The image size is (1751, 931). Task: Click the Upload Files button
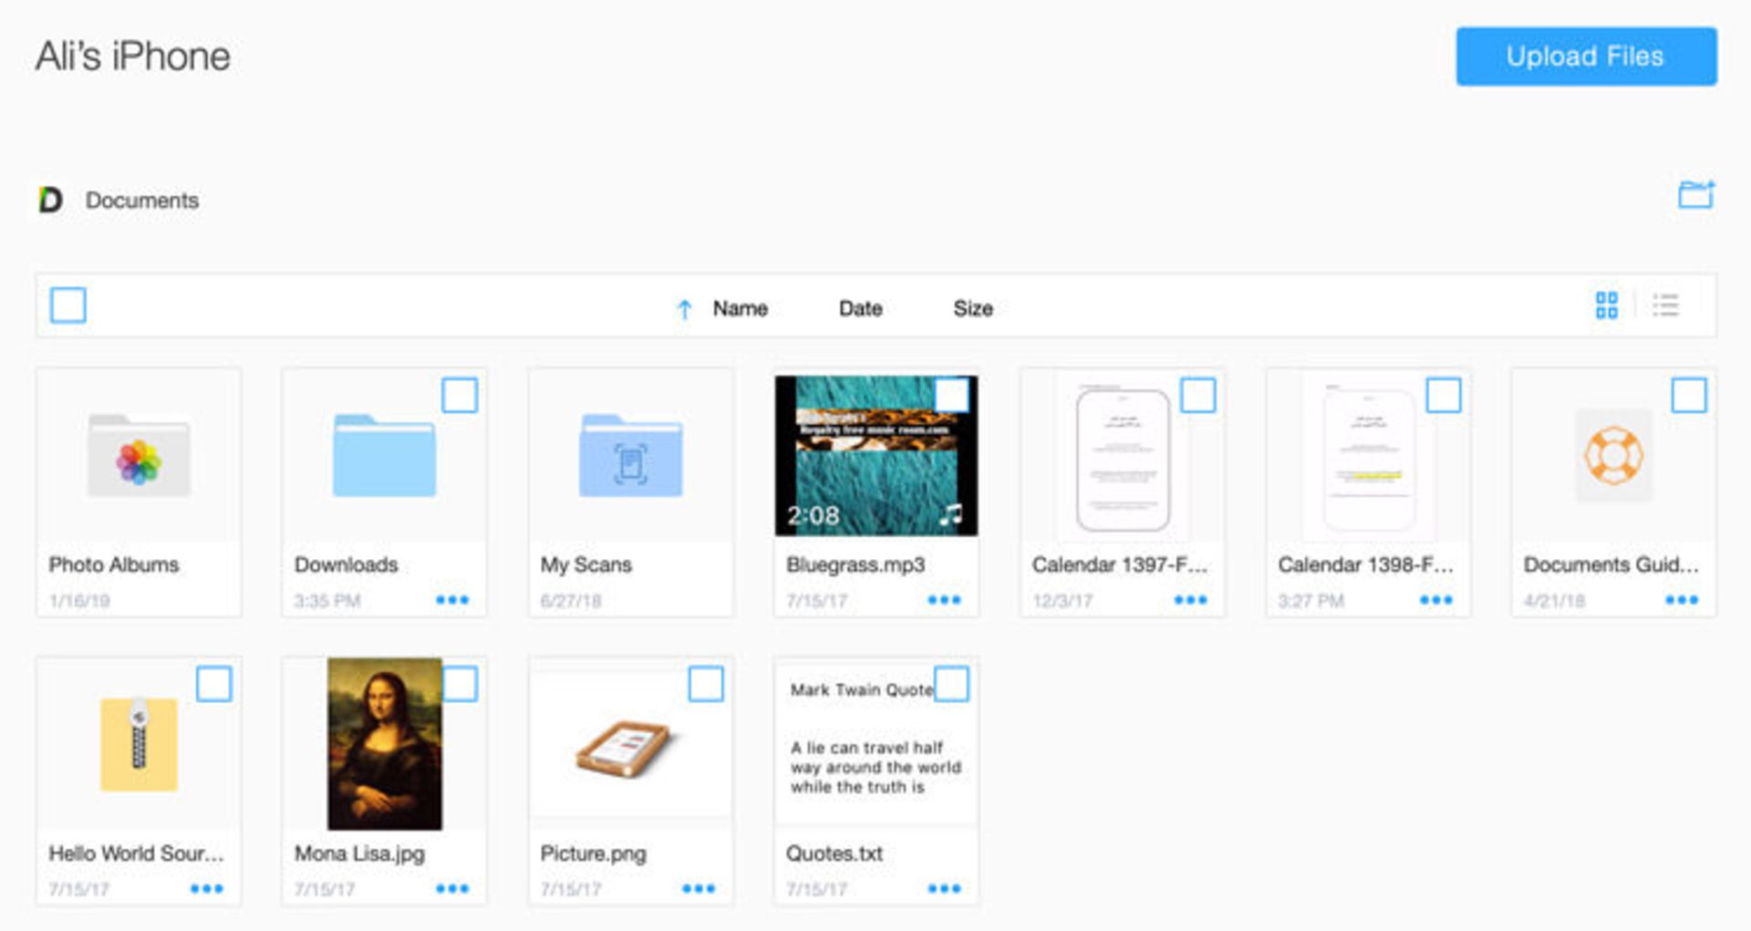point(1585,56)
